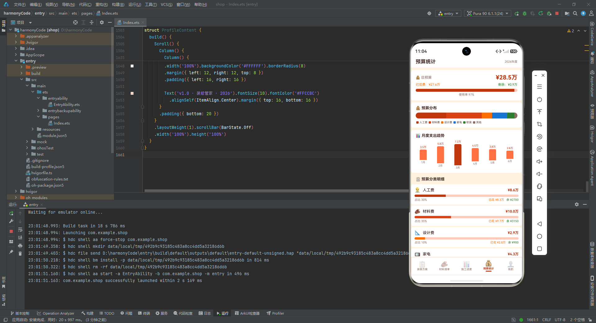Image resolution: width=596 pixels, height=323 pixels.
Task: Click the UTF-8 encoding in status bar
Action: point(560,320)
